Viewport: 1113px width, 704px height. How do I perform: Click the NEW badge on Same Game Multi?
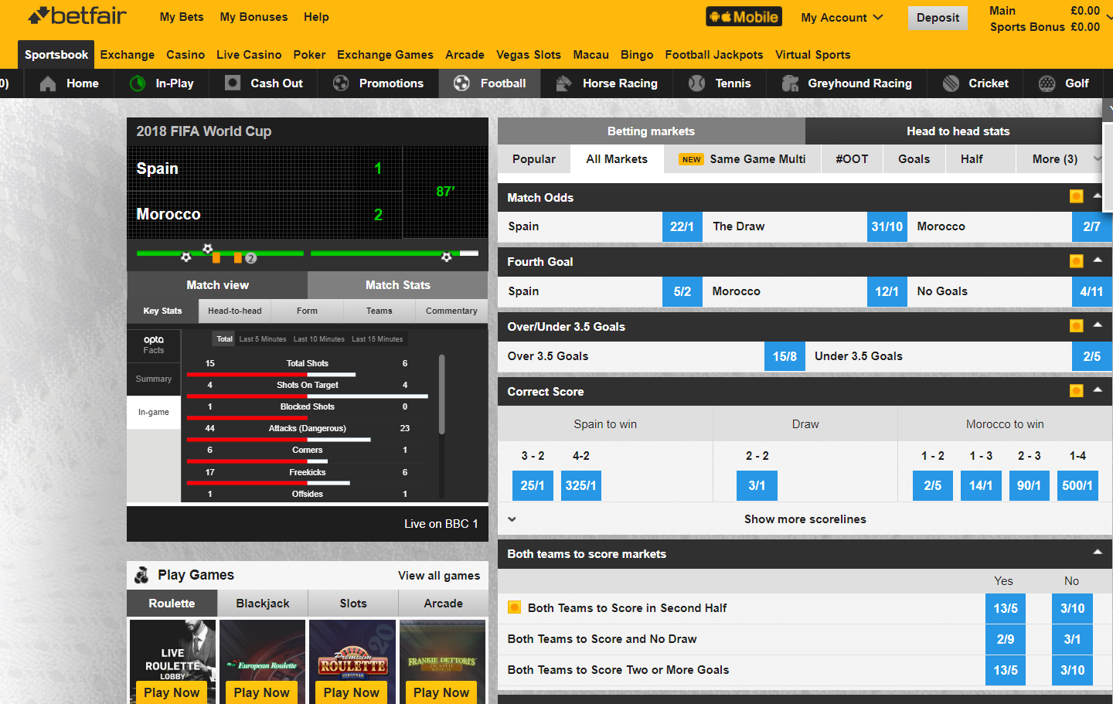(691, 159)
